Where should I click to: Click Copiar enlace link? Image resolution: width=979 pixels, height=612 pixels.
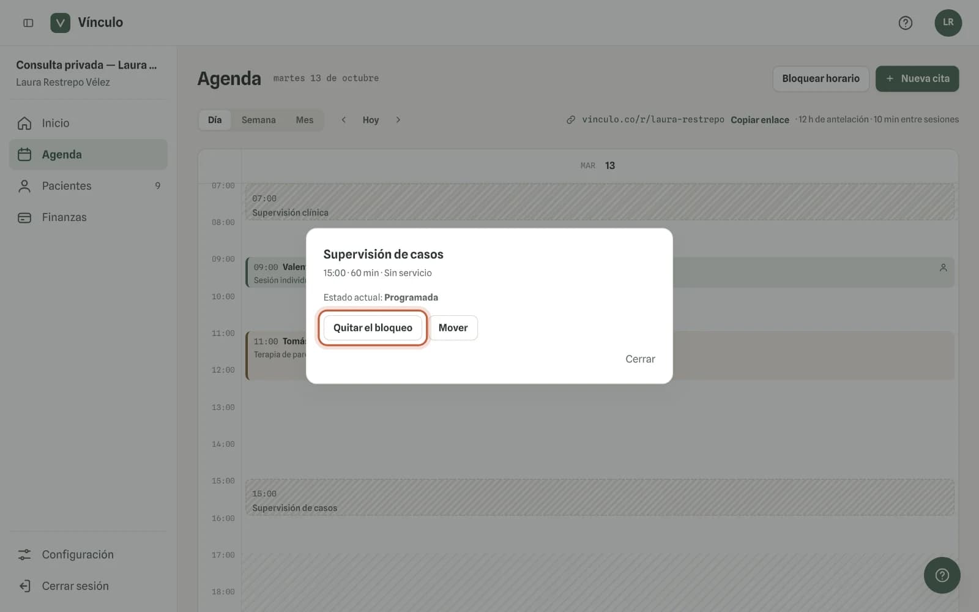click(x=759, y=120)
